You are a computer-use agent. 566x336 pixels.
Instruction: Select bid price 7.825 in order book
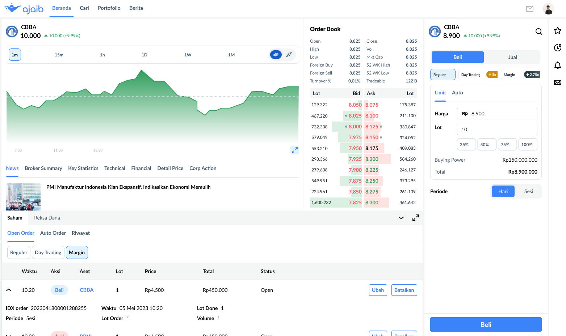pos(355,203)
